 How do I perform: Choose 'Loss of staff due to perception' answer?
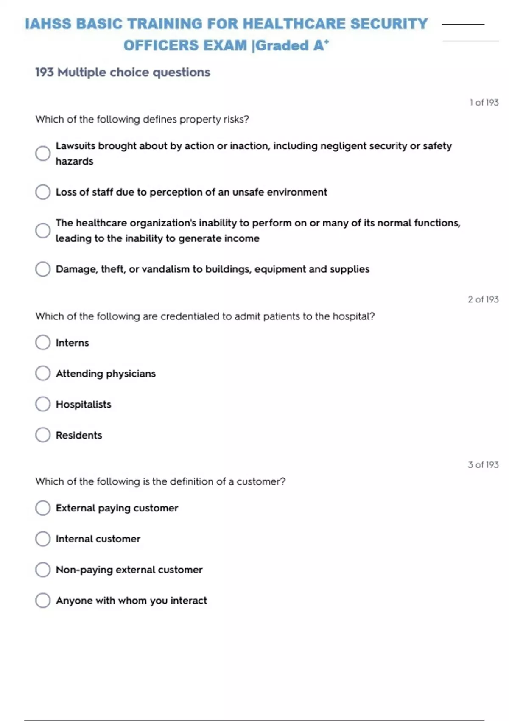coord(43,192)
